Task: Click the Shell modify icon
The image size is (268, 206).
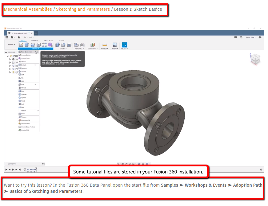Action: click(x=69, y=45)
